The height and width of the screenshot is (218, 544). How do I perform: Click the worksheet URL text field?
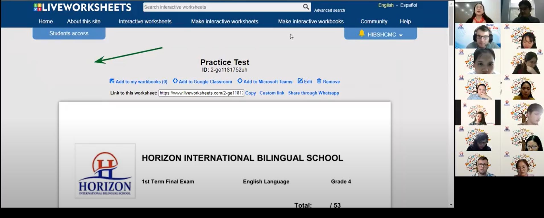click(x=201, y=93)
